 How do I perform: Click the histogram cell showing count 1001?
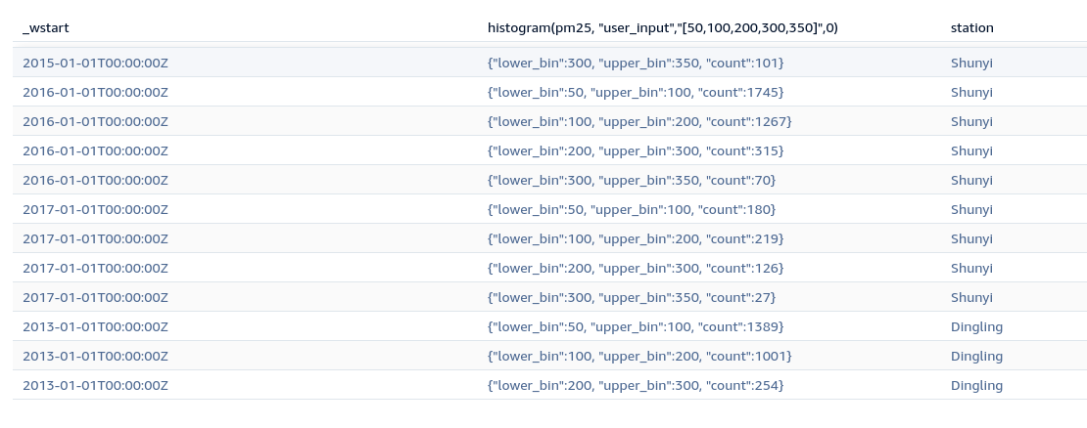[x=638, y=356]
